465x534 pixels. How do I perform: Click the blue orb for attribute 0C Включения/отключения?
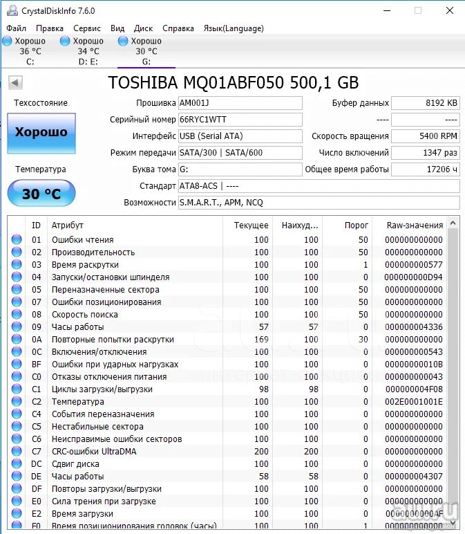(17, 351)
